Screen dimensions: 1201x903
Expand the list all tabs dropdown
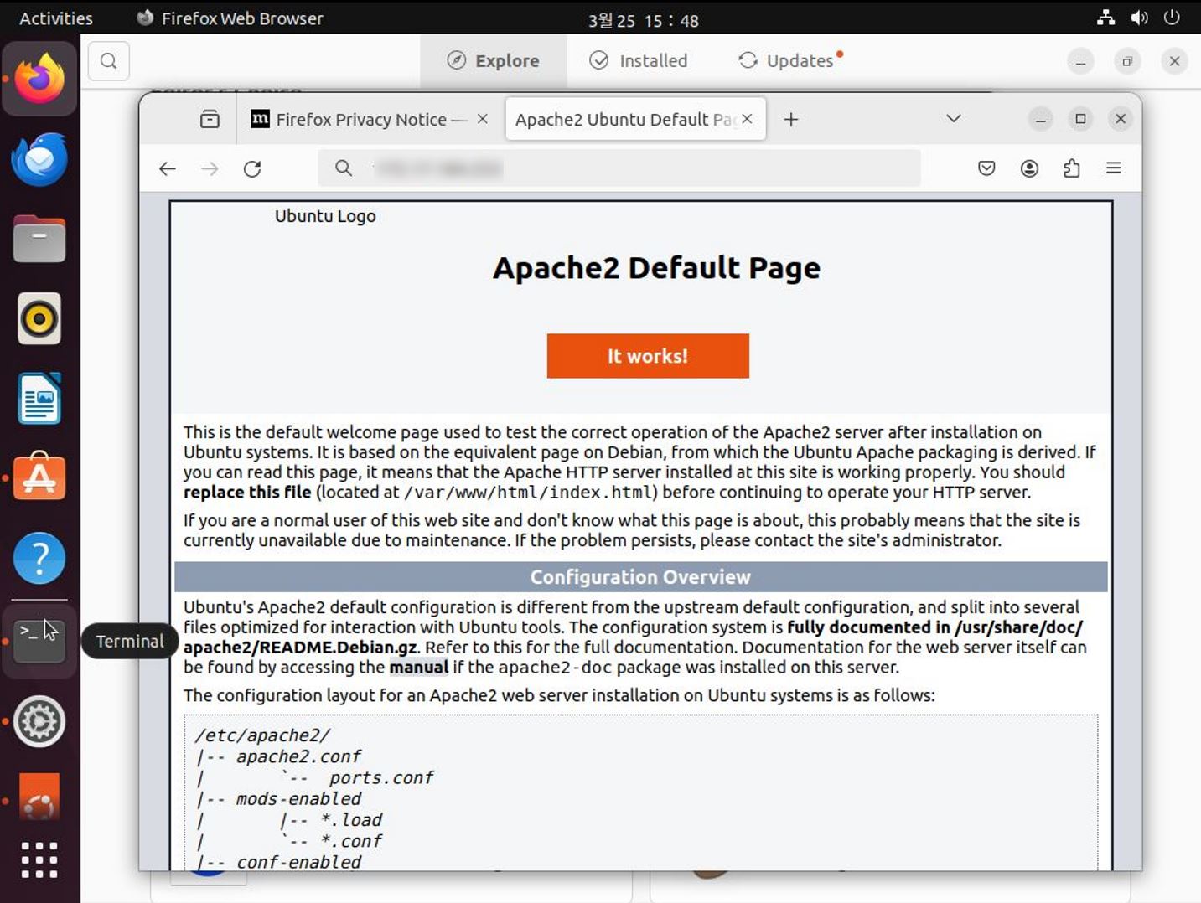point(953,119)
